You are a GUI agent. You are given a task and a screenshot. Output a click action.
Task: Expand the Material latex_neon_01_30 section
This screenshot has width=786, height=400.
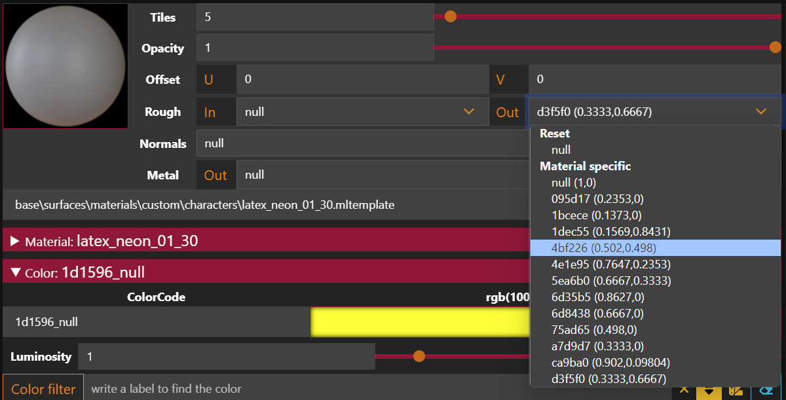point(15,242)
